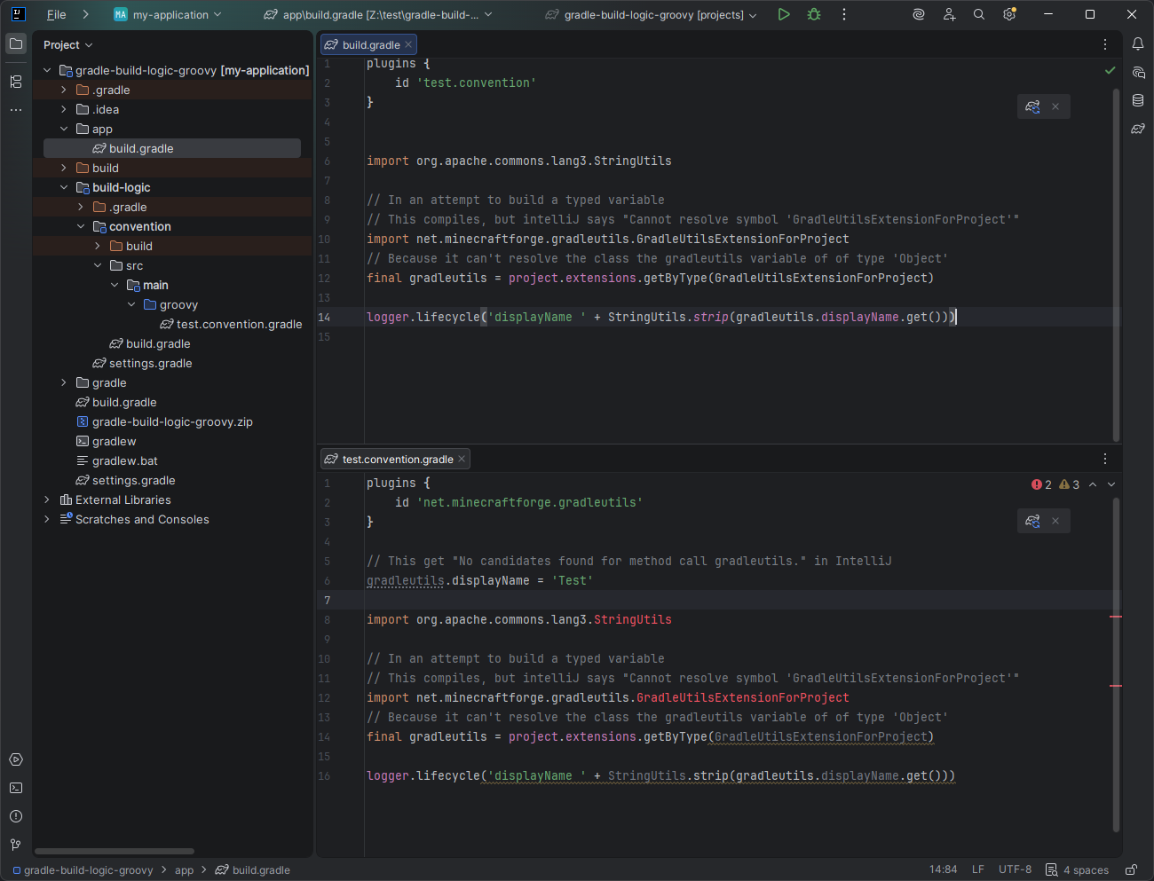Open the Git version control tool window

pyautogui.click(x=16, y=845)
